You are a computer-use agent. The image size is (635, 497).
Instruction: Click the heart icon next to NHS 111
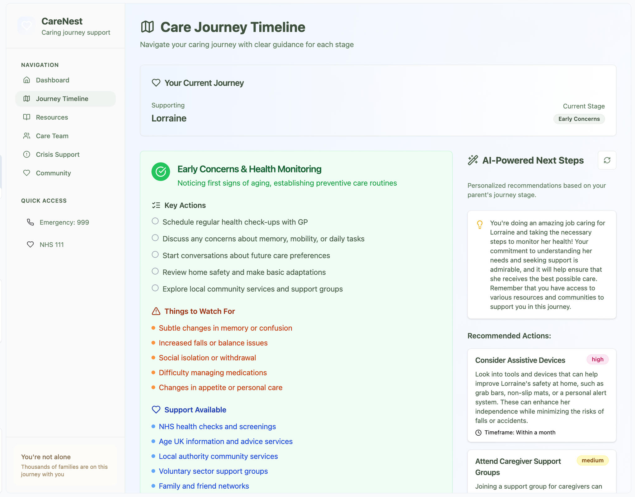tap(30, 245)
